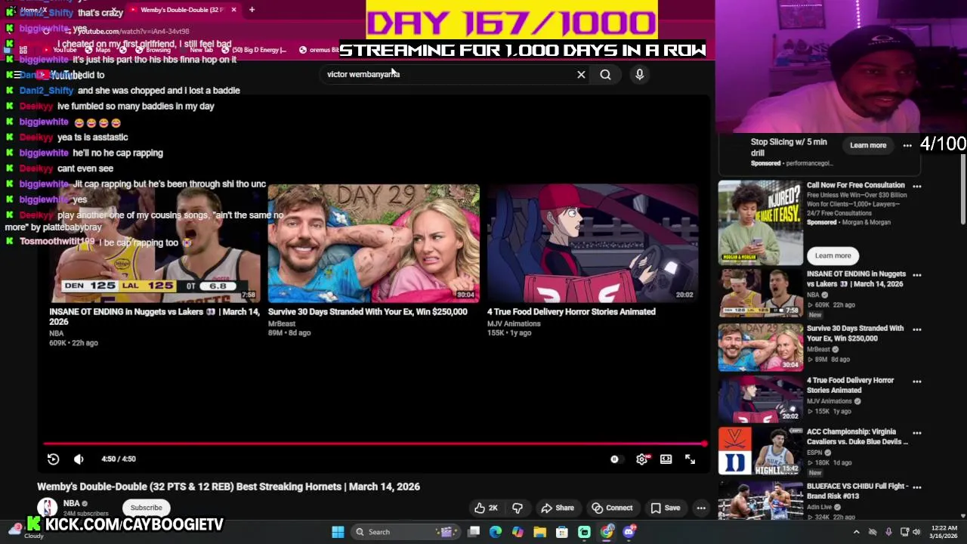Click the red video progress bar
967x544 pixels.
374,444
